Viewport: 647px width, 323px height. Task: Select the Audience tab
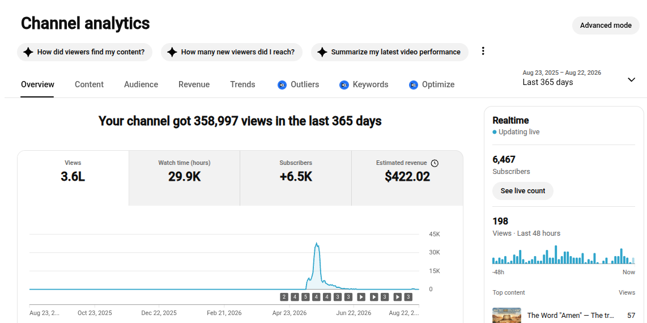click(141, 84)
